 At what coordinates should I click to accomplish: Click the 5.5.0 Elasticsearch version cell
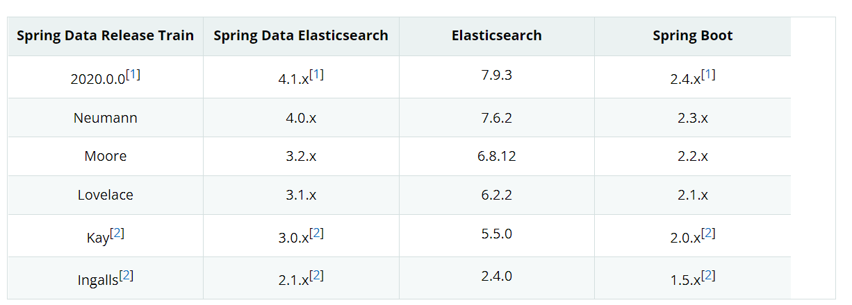pyautogui.click(x=496, y=234)
